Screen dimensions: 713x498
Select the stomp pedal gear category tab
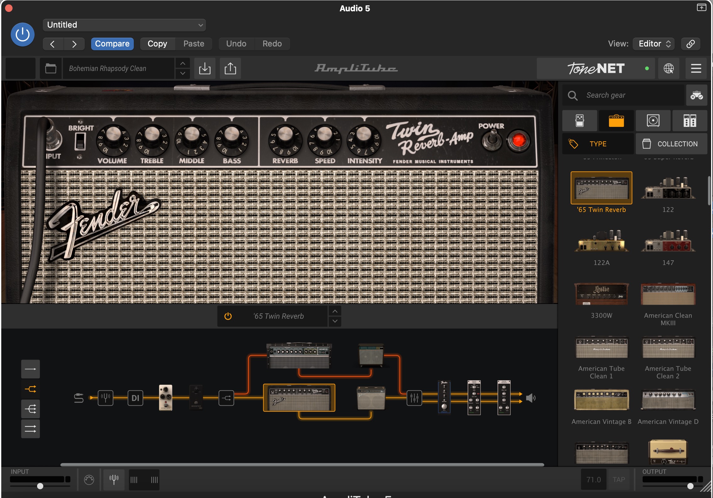pos(580,121)
